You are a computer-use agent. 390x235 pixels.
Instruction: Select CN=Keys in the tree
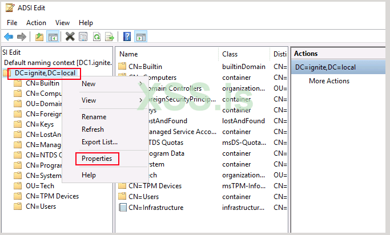[39, 124]
